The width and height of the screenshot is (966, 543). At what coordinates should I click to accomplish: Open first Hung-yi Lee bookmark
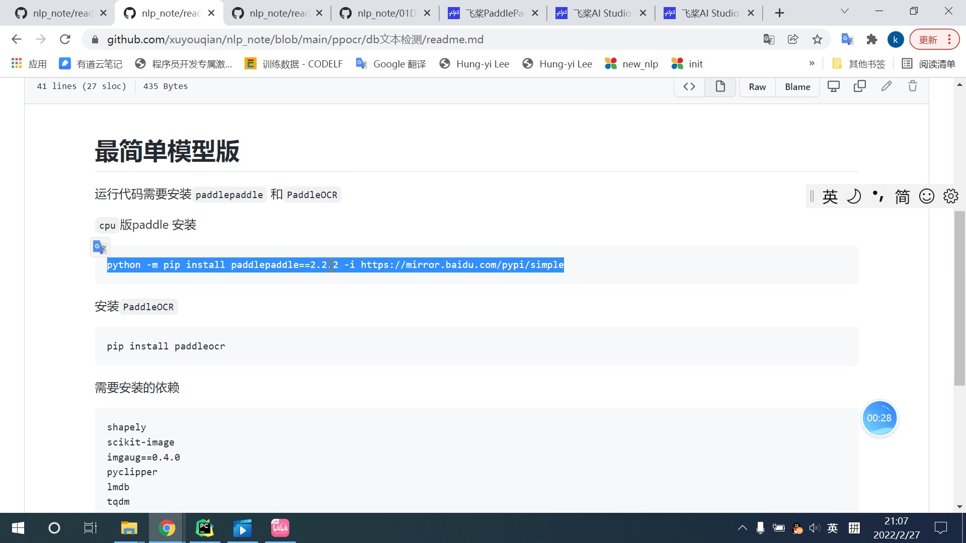pyautogui.click(x=474, y=64)
